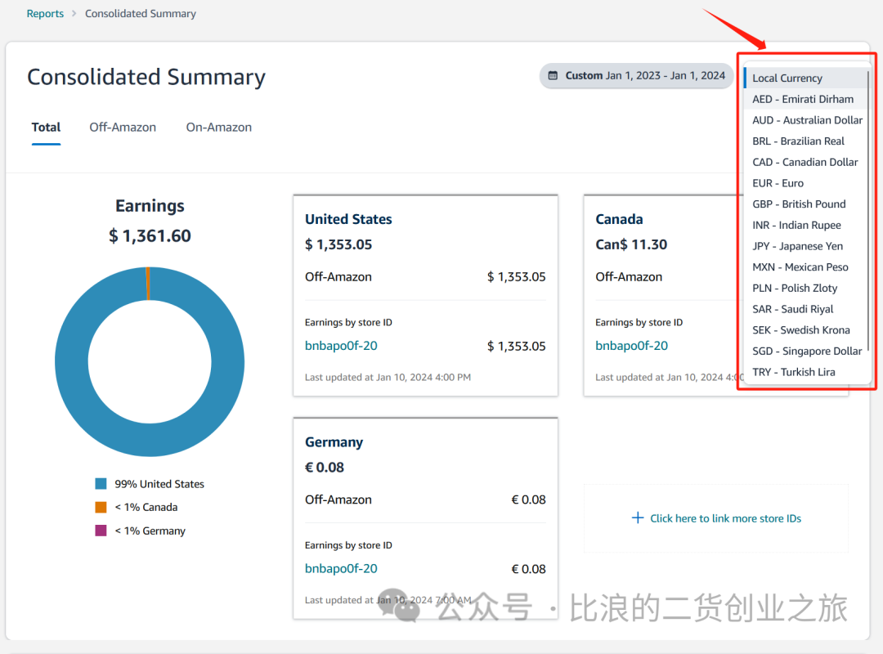Click the purple Germany legend swatch

101,531
